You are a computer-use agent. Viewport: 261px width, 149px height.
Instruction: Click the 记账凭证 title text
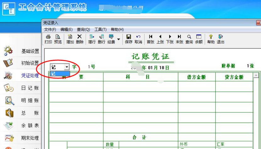[151, 56]
